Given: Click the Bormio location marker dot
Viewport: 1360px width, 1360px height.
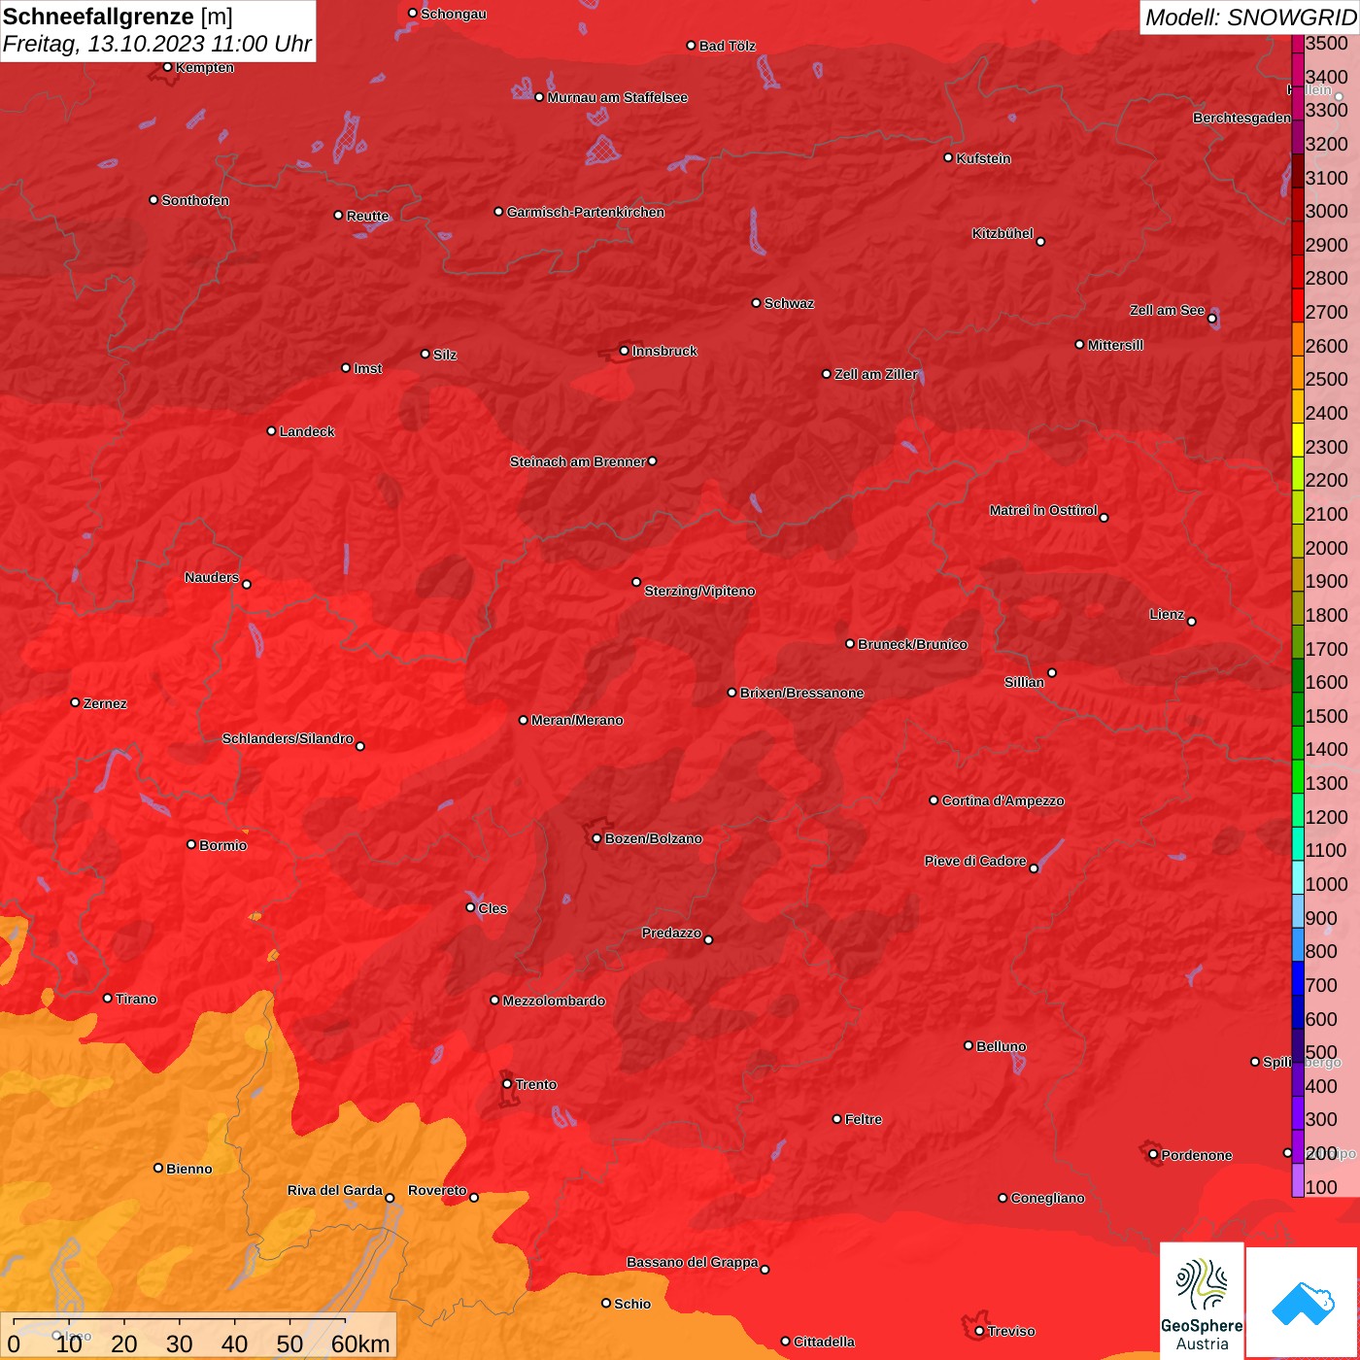Looking at the screenshot, I should coord(191,844).
